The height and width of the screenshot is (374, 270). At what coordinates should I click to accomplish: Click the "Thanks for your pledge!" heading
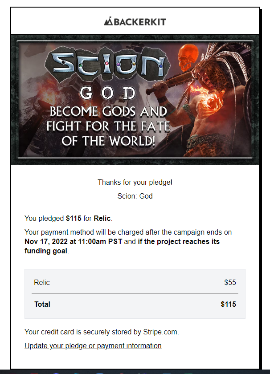(x=135, y=182)
